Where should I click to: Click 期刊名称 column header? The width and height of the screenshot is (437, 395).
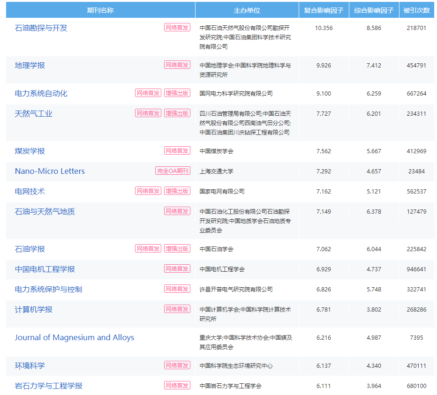coord(100,10)
